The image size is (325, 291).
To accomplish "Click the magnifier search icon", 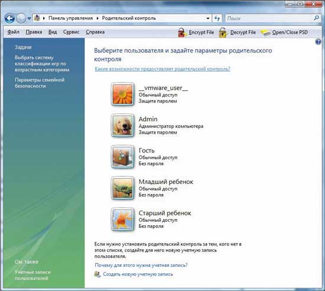I will point(316,18).
